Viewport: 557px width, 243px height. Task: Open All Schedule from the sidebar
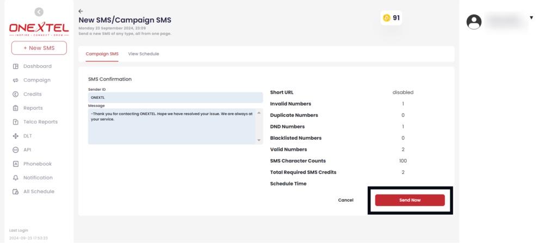click(x=39, y=191)
